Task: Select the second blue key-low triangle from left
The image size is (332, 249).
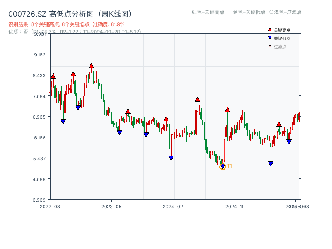Action: tap(78, 108)
